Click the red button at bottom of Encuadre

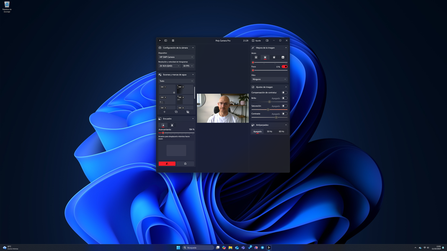point(167,164)
